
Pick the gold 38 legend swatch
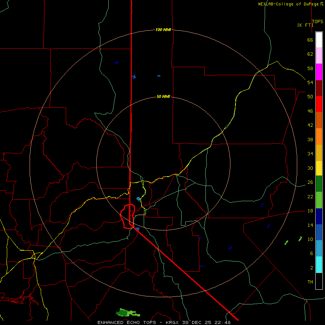(x=319, y=153)
